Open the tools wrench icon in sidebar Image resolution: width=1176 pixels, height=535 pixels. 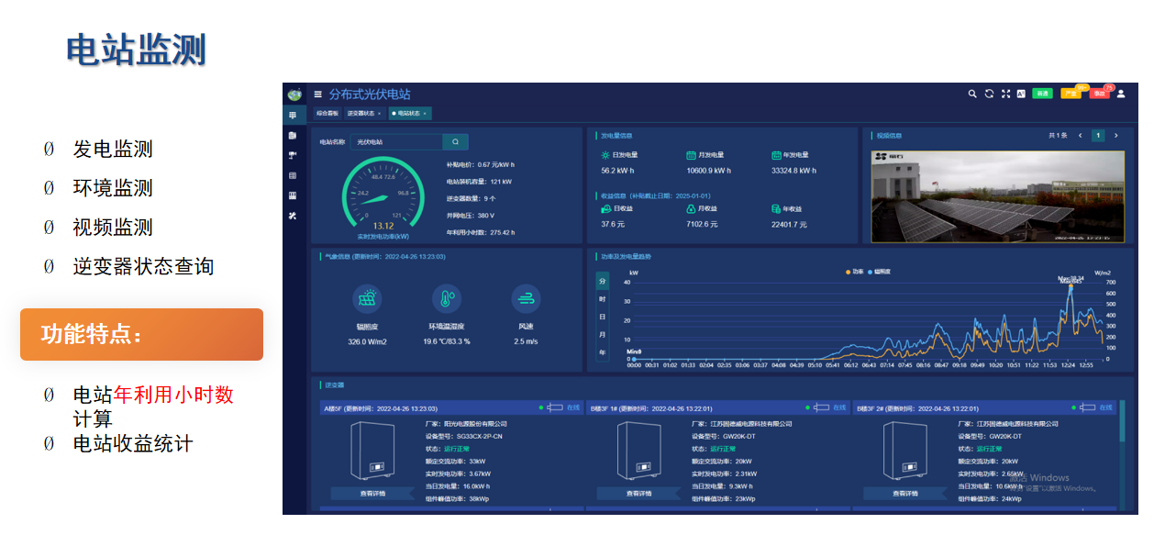pyautogui.click(x=293, y=216)
